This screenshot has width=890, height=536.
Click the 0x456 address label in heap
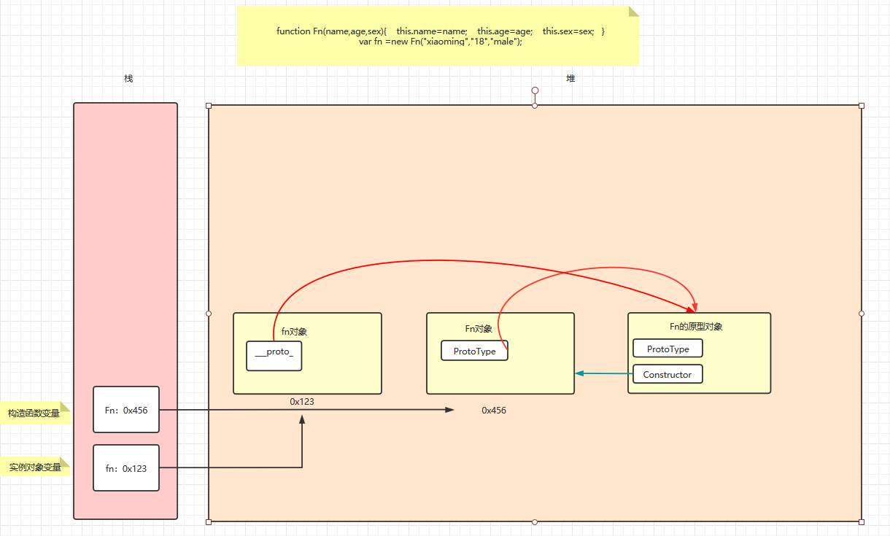pos(494,411)
